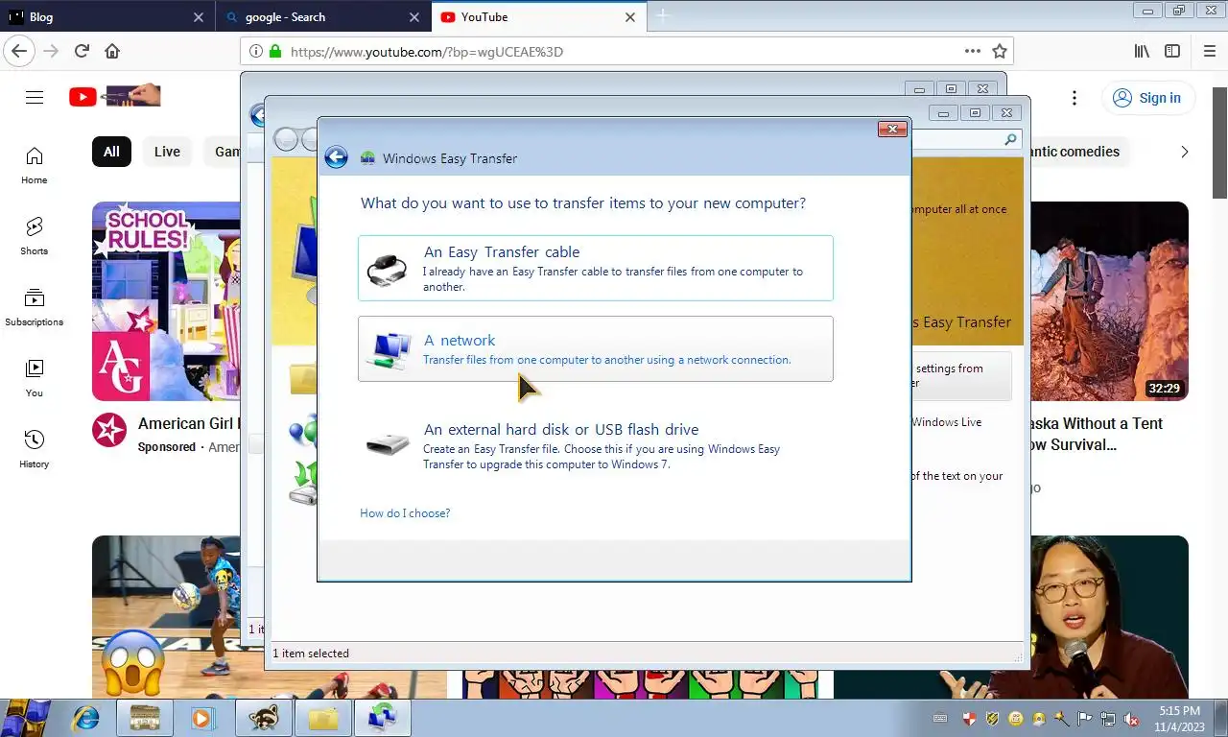Open YouTube Subscriptions
1228x737 pixels.
click(x=35, y=307)
